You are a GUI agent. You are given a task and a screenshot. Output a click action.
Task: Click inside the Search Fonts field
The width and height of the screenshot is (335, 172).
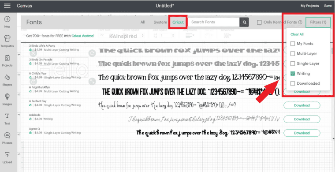214,22
